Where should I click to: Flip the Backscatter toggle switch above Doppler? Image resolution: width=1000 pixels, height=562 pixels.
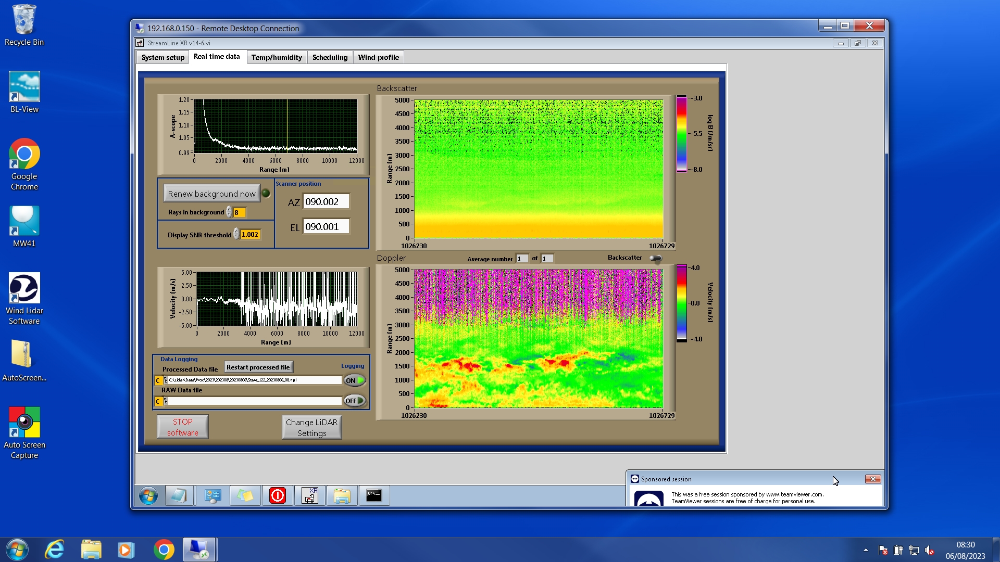click(x=655, y=258)
